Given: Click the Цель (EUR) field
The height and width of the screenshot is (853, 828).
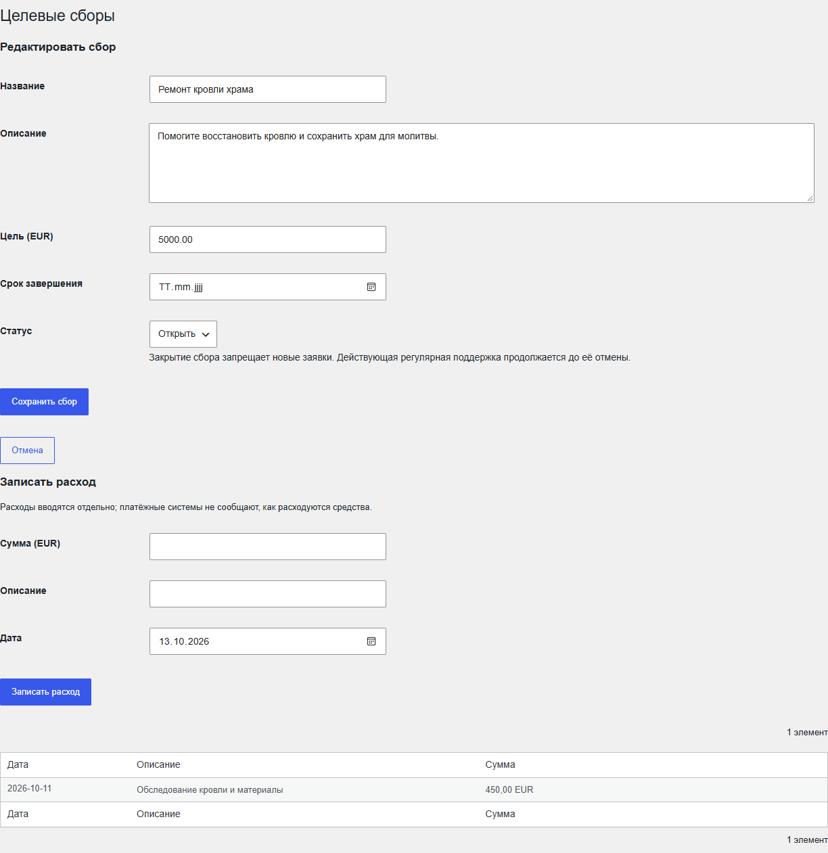Looking at the screenshot, I should click(268, 239).
